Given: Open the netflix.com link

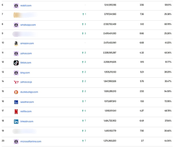Looking at the screenshot, I should coord(26,112).
